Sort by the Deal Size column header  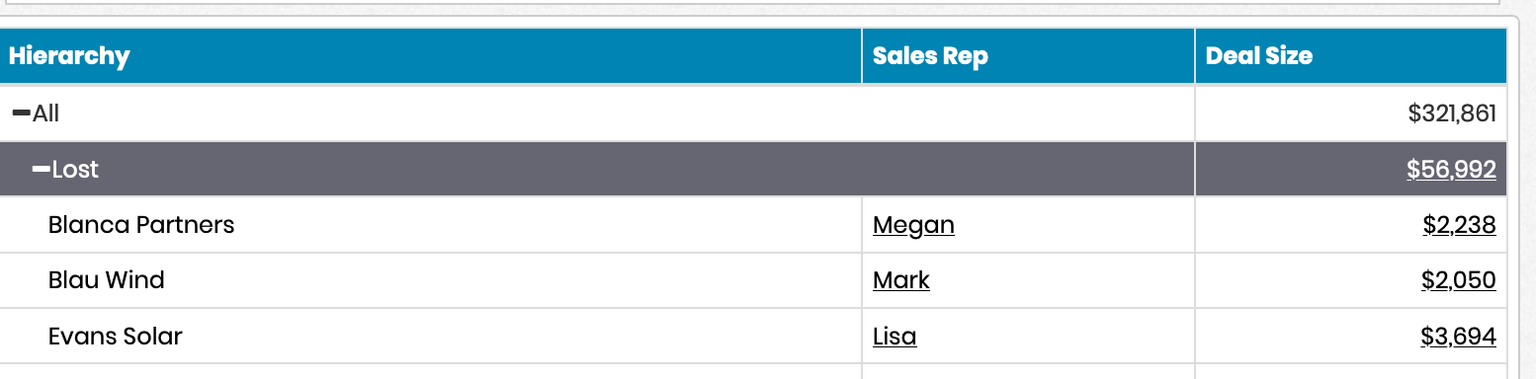pyautogui.click(x=1259, y=55)
